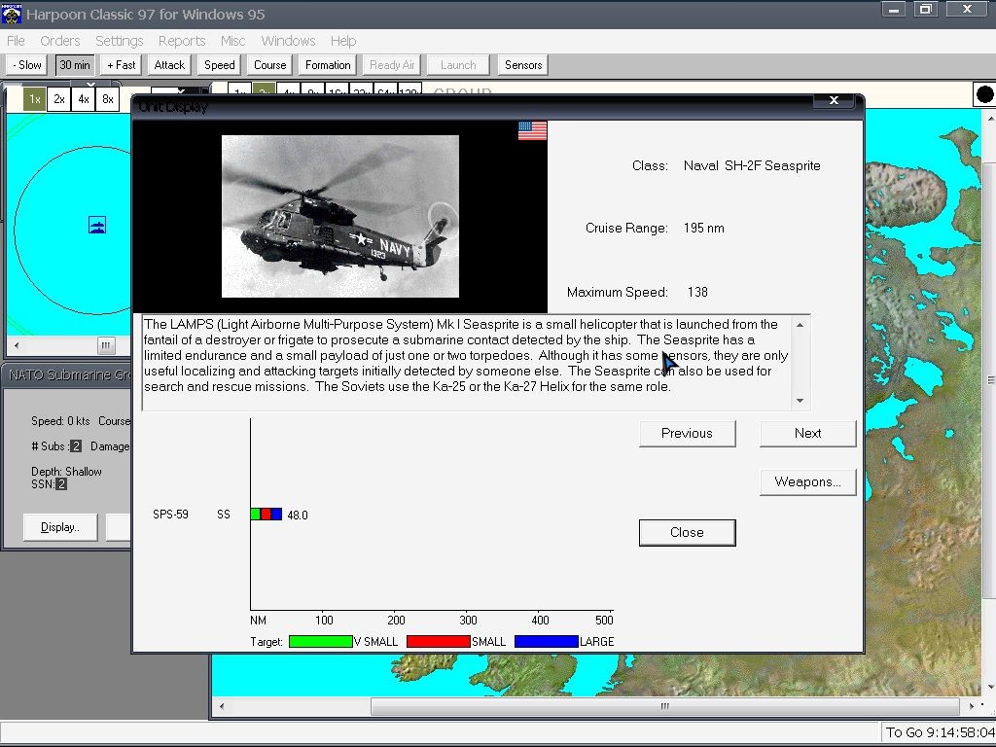Click the Sensors toolbar button

coord(523,65)
